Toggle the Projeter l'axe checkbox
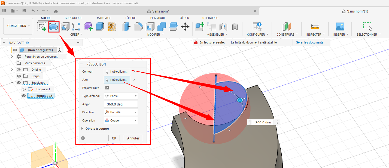389x168 pixels. [107, 88]
